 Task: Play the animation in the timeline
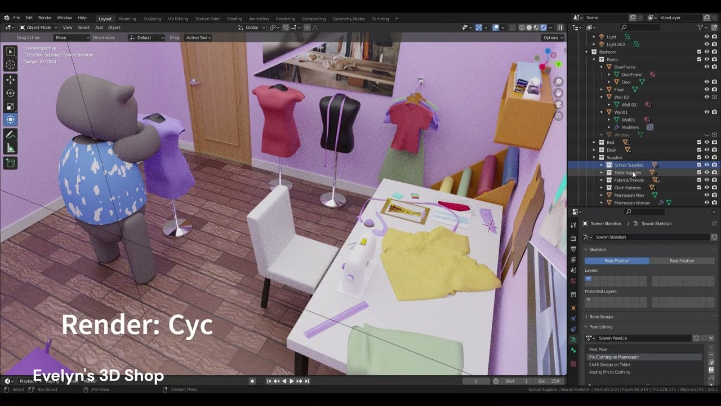(291, 381)
